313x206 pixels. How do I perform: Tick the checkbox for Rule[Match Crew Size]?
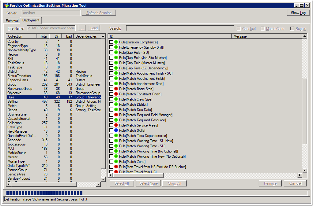pos(111,99)
